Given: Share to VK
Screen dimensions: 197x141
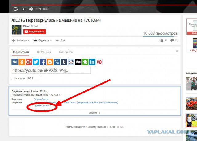Looking at the screenshot, I should click(x=15, y=62).
